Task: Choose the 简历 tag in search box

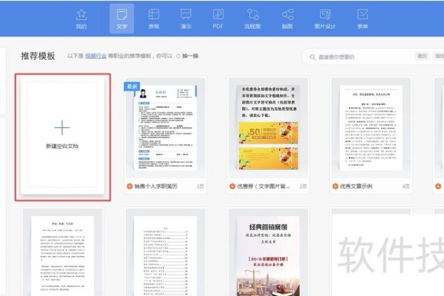Action: click(423, 56)
